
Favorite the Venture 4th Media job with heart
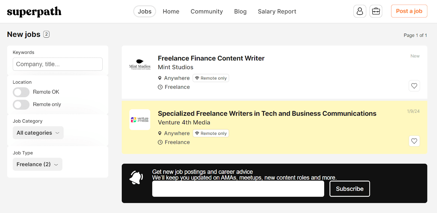coord(414,141)
